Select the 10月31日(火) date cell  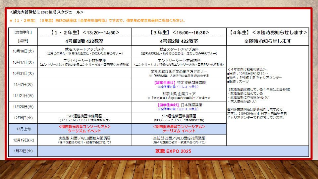(23, 73)
